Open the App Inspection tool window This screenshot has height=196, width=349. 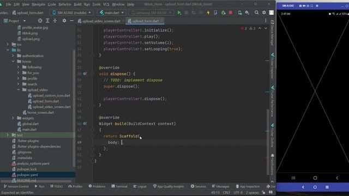click(248, 186)
